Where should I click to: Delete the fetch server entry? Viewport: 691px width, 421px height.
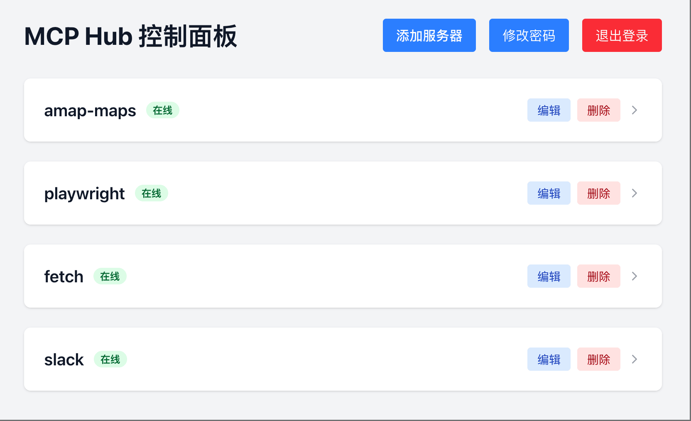598,276
